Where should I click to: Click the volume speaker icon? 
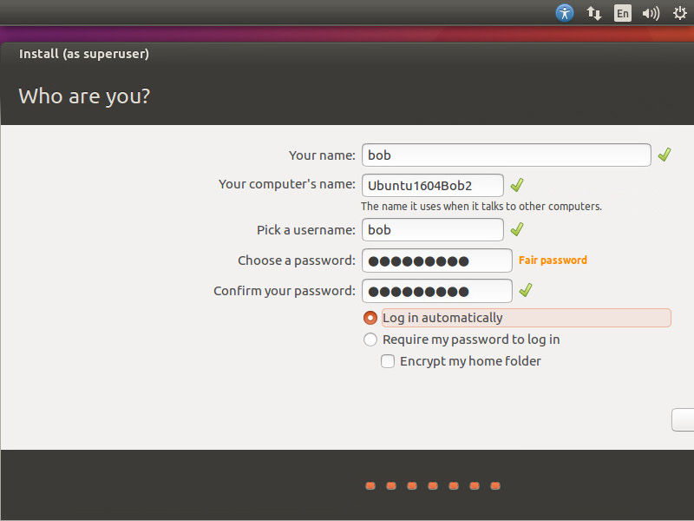click(650, 13)
